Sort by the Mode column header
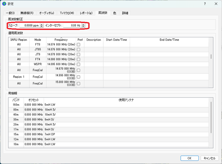The height and width of the screenshot is (164, 222). click(x=38, y=40)
